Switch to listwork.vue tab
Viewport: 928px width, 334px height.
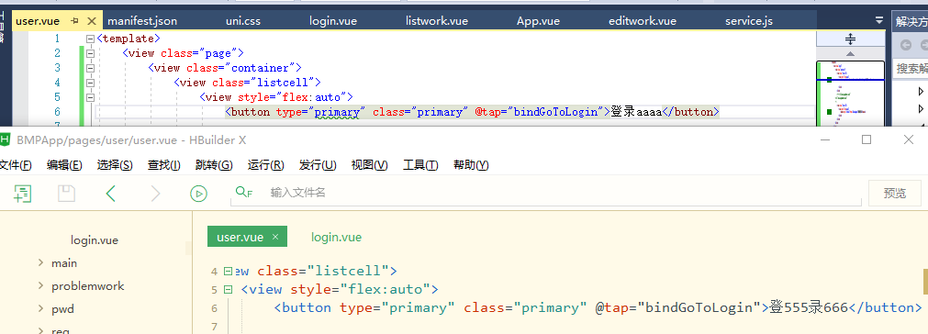click(x=437, y=21)
